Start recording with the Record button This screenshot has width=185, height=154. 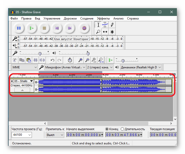84,28
